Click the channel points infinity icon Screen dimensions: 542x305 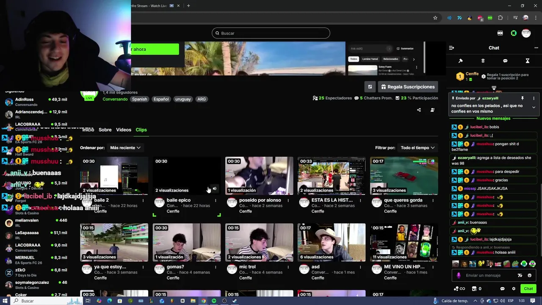tap(459, 289)
